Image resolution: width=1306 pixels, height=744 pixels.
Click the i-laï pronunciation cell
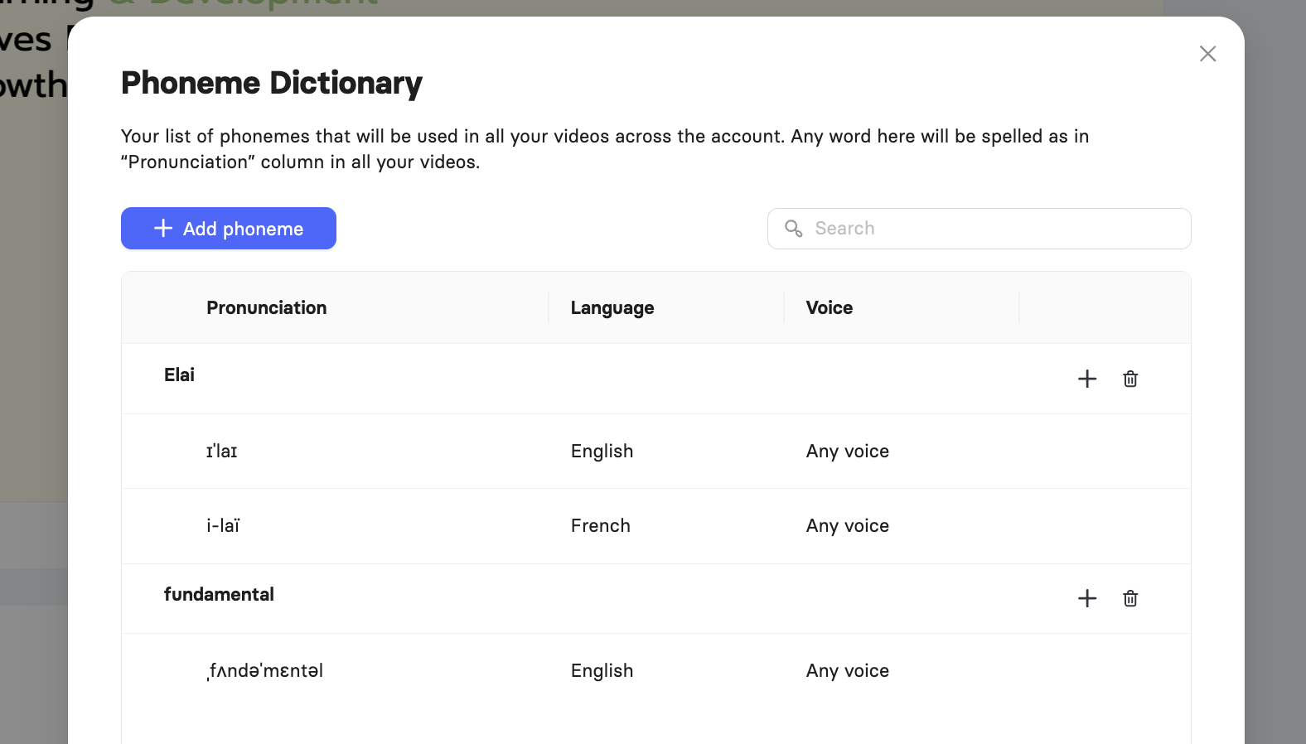(223, 526)
